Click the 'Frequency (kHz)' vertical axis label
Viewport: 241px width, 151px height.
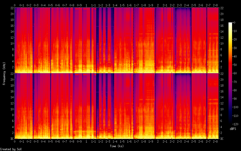4,73
